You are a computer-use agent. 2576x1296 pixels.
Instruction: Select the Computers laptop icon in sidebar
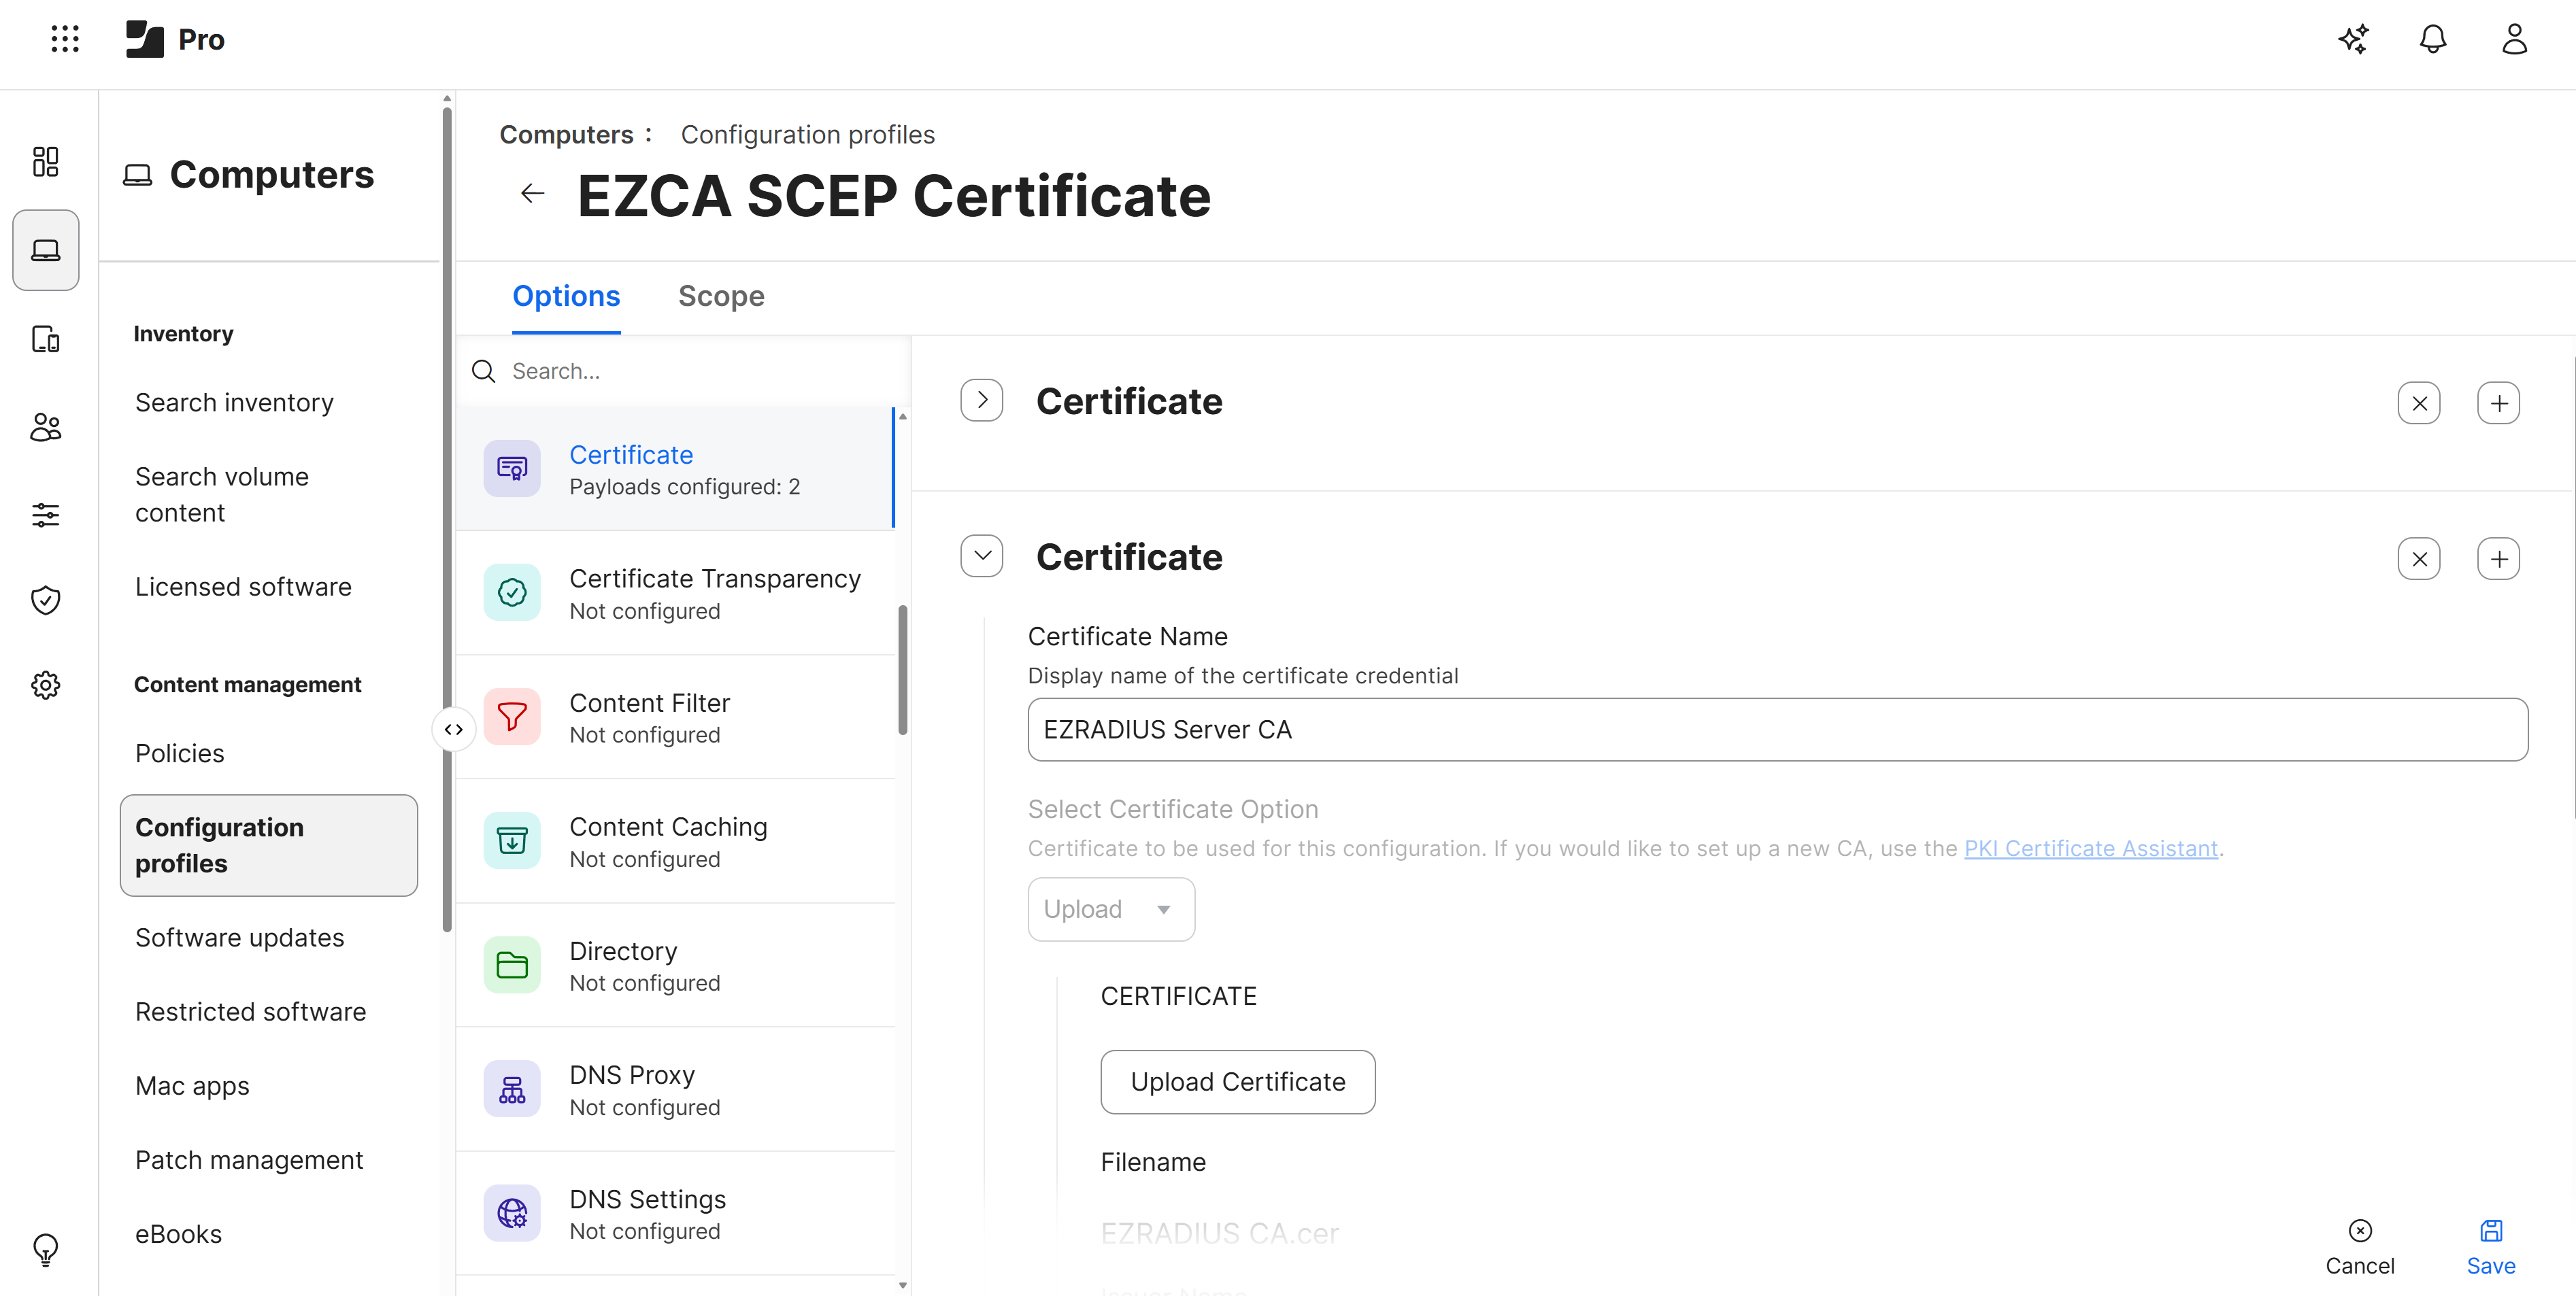(45, 250)
